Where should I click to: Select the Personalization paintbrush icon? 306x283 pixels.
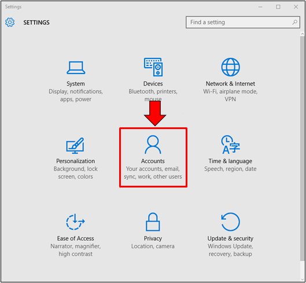pos(75,145)
